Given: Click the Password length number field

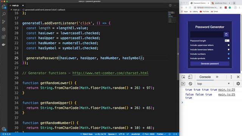Looking at the screenshot, I should (x=227, y=41).
